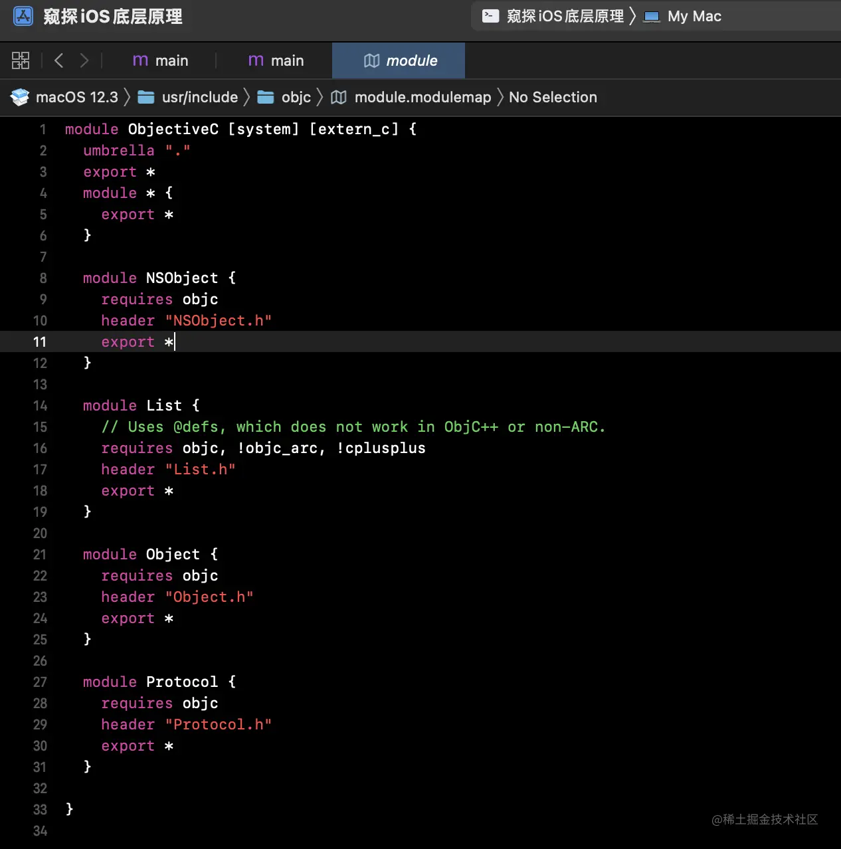Click the "NSObject.h" string
841x849 pixels.
pos(219,321)
